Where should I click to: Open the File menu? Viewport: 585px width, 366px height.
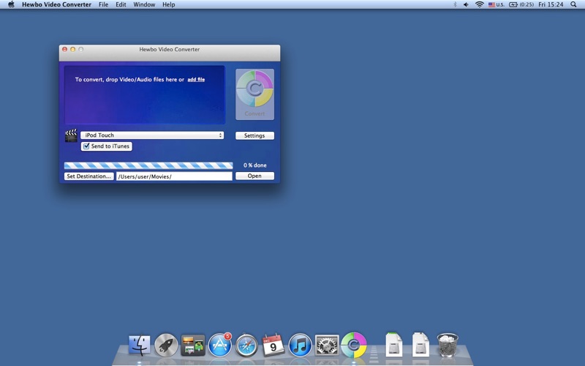tap(103, 4)
